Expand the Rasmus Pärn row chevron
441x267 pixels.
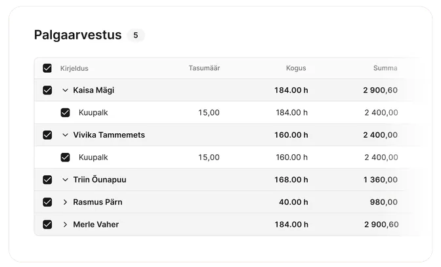[65, 202]
